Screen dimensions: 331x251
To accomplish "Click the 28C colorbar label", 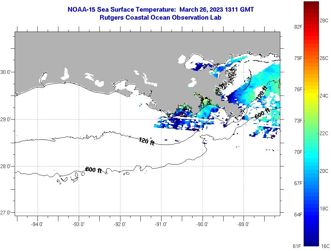I will 324,20.
